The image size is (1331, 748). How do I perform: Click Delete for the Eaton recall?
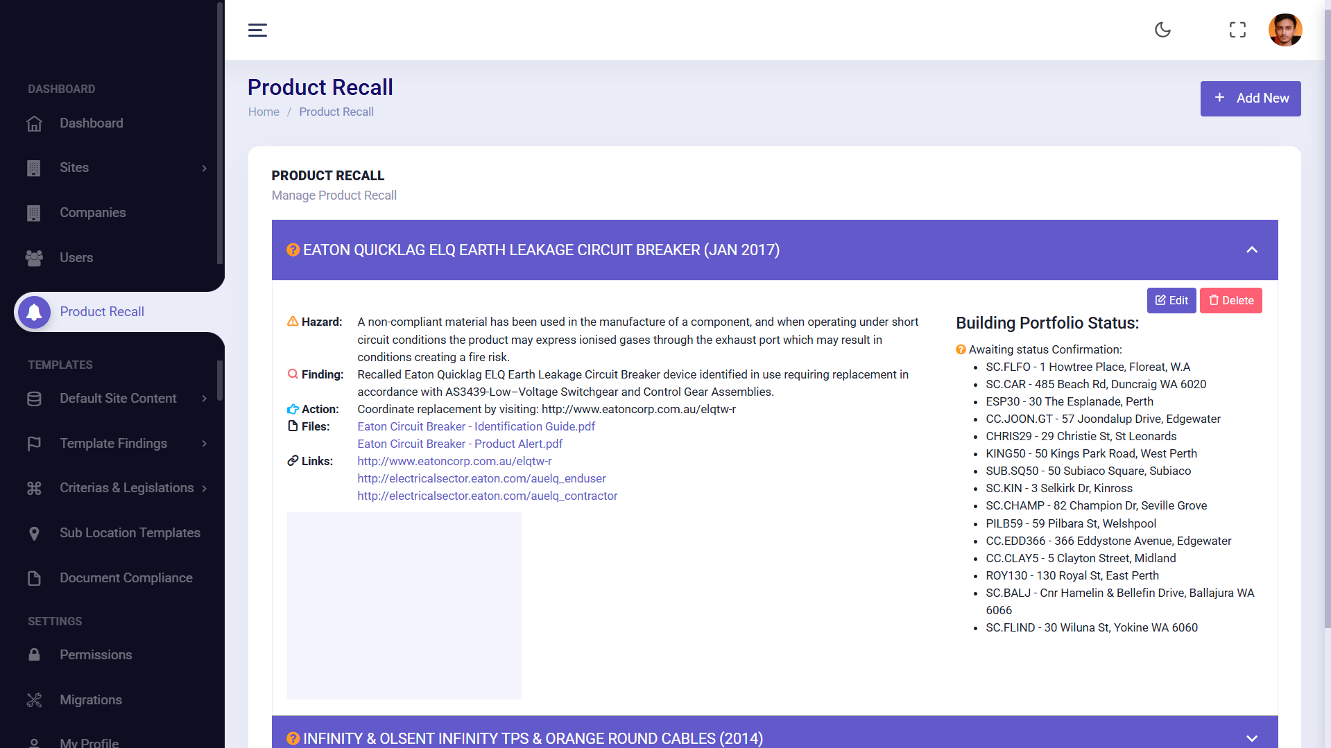coord(1231,300)
